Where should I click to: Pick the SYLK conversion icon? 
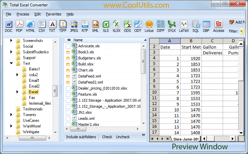click(172, 26)
